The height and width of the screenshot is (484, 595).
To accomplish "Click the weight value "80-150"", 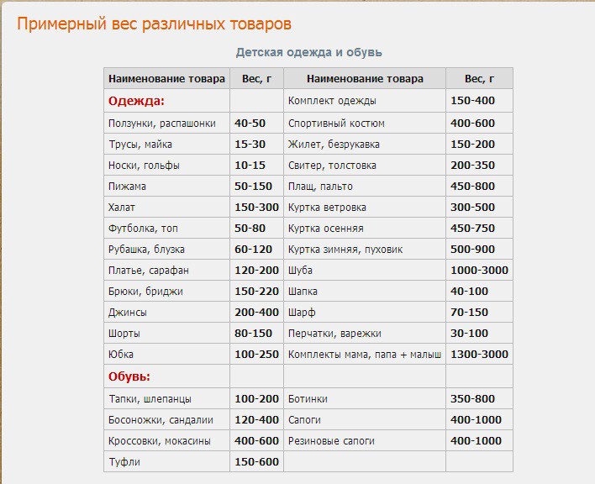I will point(253,334).
